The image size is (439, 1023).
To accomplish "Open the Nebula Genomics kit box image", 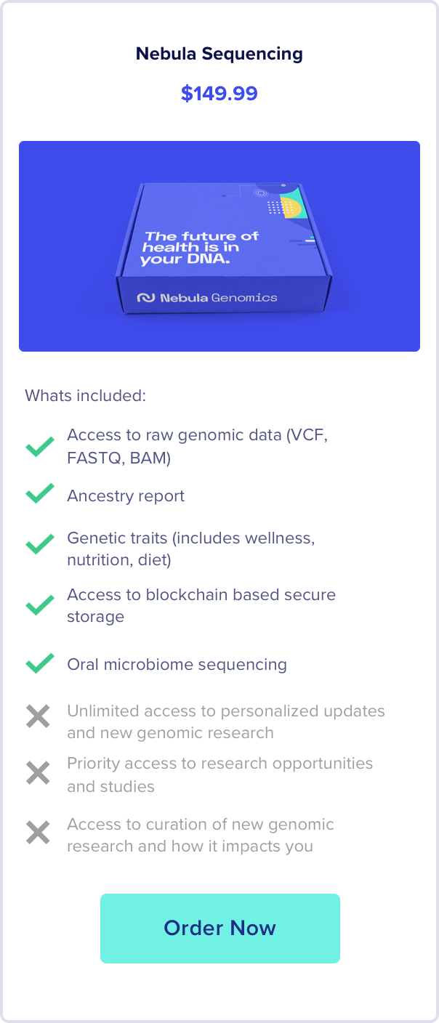I will coord(219,246).
